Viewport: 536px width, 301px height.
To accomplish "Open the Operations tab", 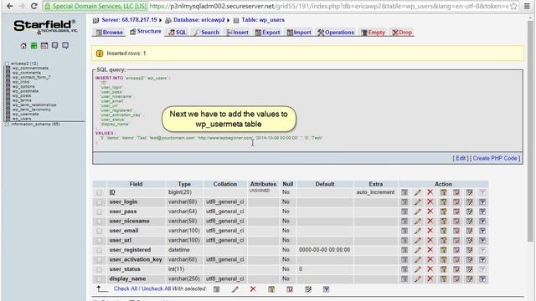I will click(336, 33).
